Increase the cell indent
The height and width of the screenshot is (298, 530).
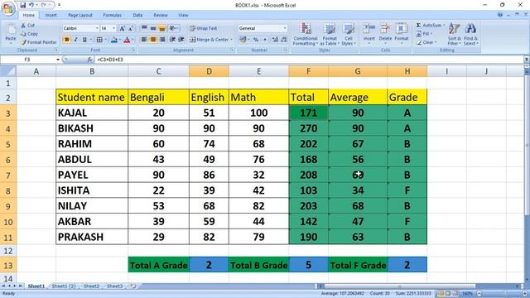click(x=181, y=40)
